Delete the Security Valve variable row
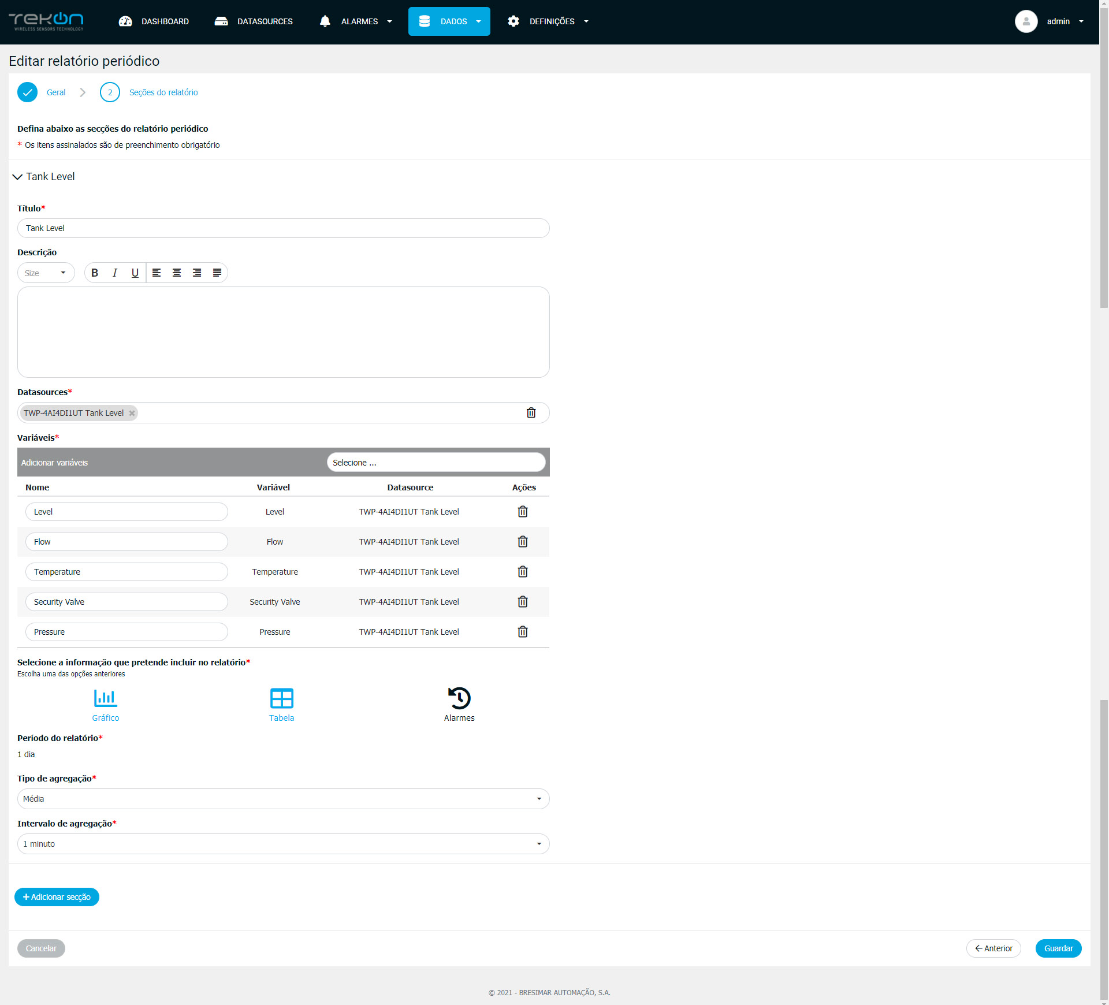 click(x=523, y=602)
